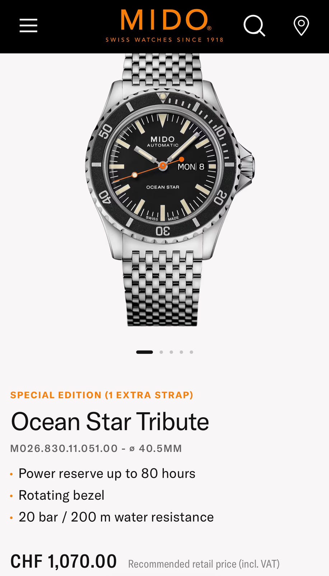Select the Special Edition extra strap label
Image resolution: width=329 pixels, height=576 pixels.
tap(102, 395)
